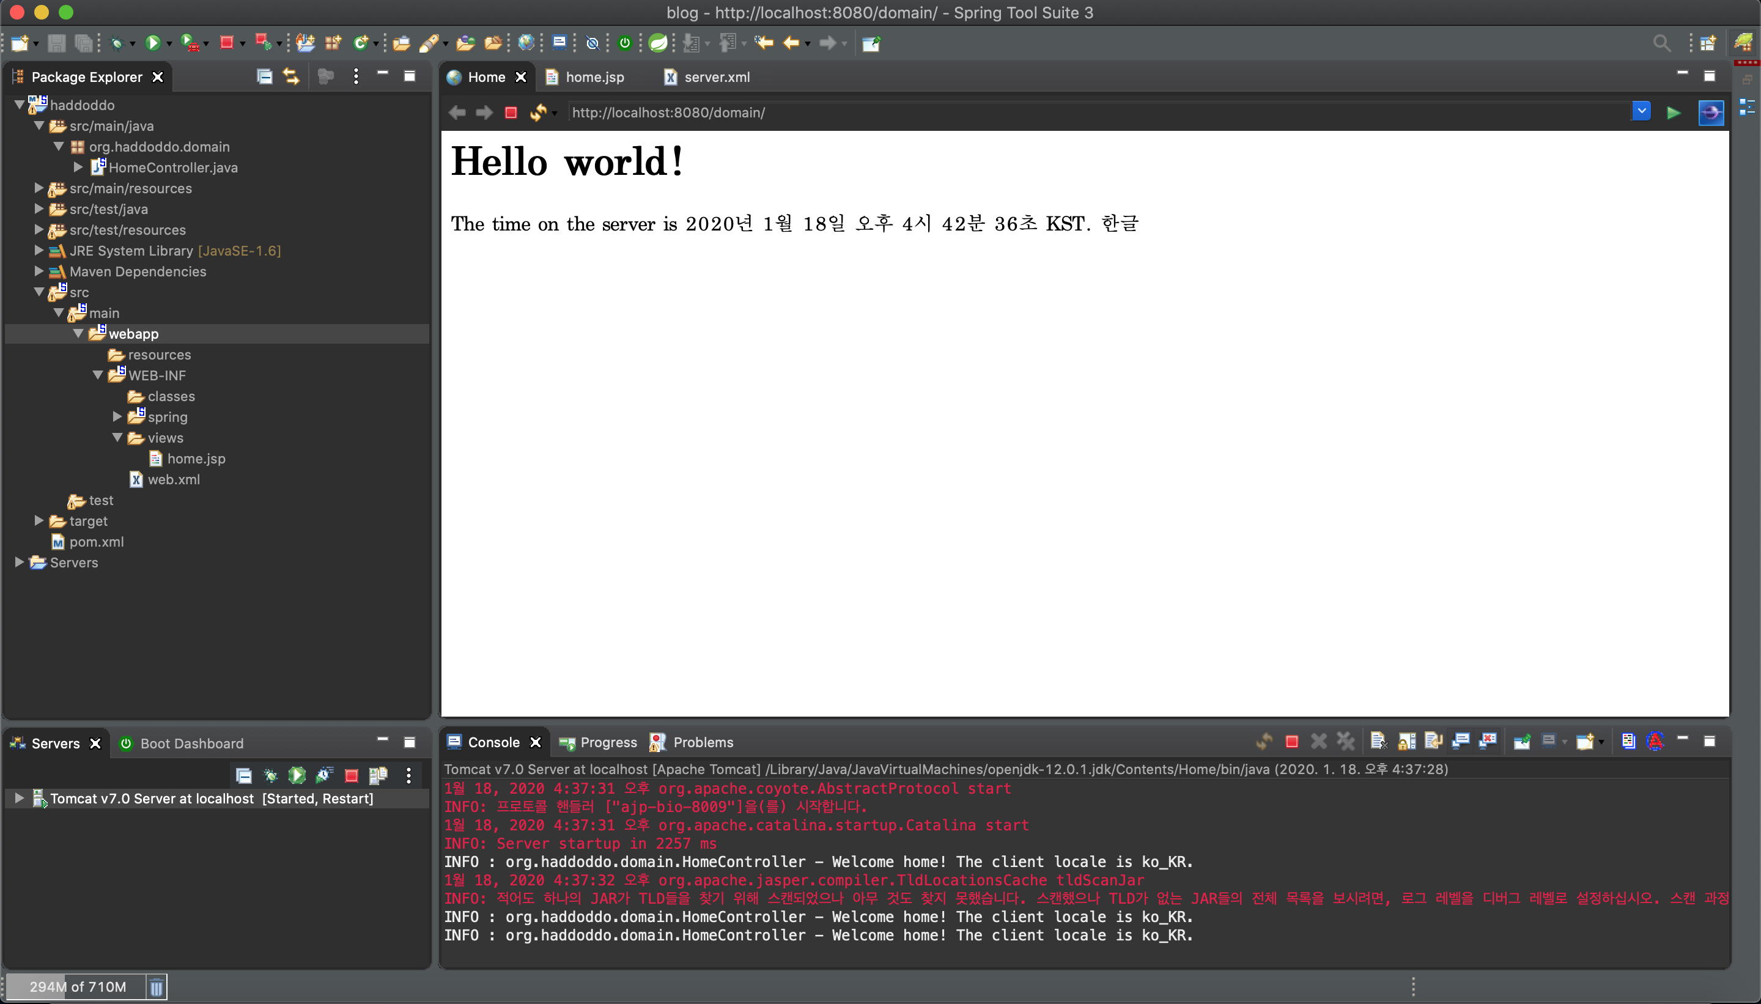1761x1004 pixels.
Task: Expand the target folder
Action: (x=39, y=520)
